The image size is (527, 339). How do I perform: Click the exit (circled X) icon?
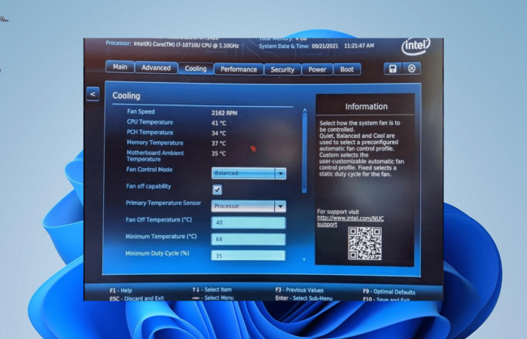click(x=411, y=69)
